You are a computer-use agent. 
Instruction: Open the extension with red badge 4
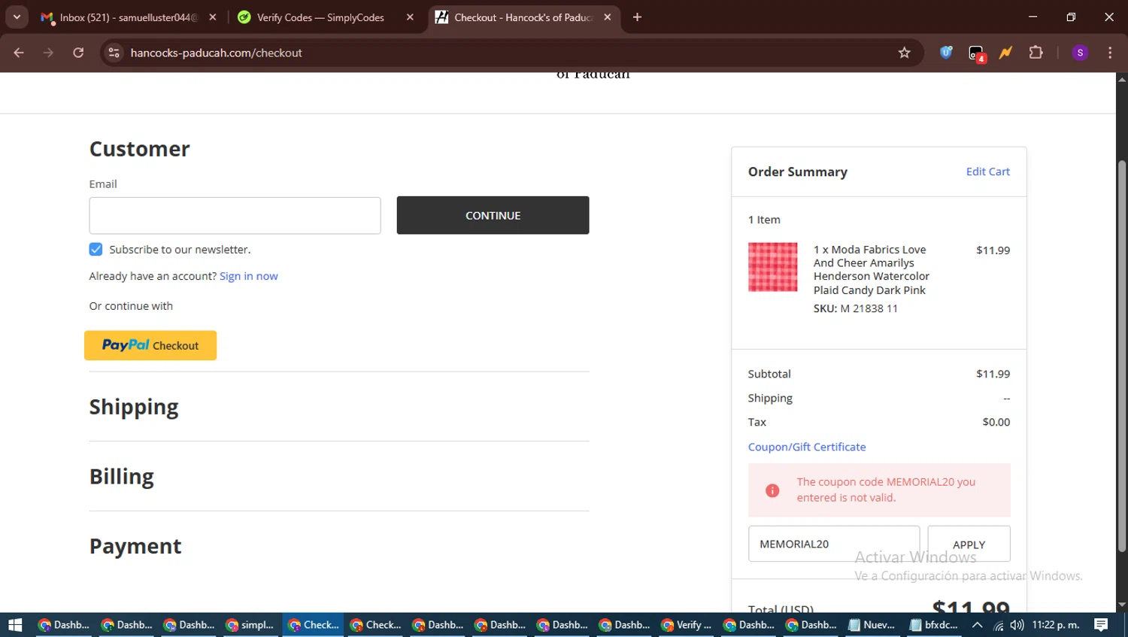(x=976, y=53)
